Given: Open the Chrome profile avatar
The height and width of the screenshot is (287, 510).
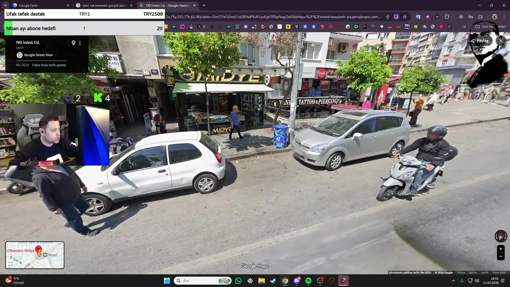Looking at the screenshot, I should [x=494, y=17].
